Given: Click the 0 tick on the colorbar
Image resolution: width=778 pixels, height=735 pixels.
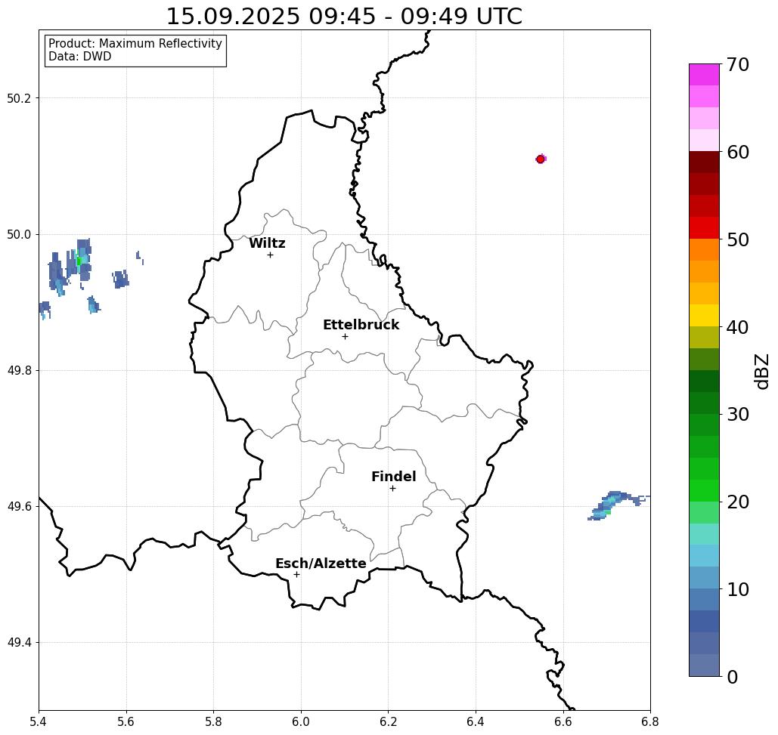Looking at the screenshot, I should (x=733, y=677).
